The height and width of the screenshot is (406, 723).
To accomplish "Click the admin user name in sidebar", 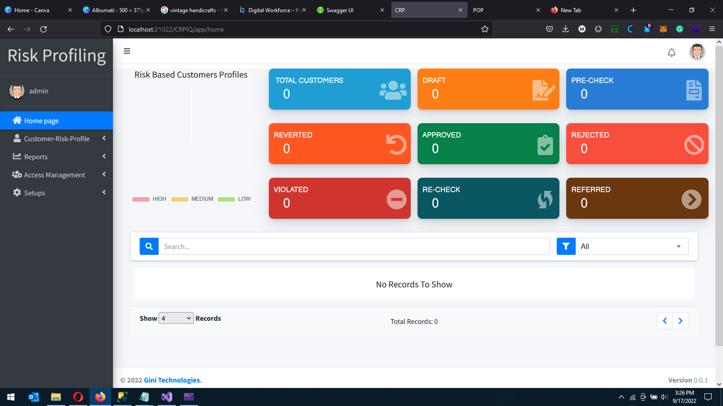I will [x=39, y=91].
